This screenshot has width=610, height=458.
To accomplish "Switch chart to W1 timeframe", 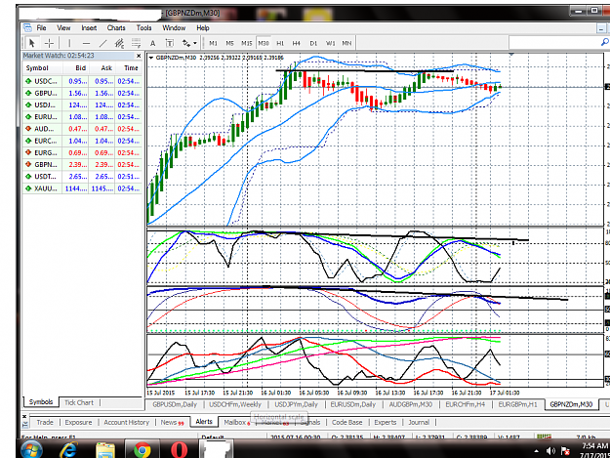I will 330,43.
